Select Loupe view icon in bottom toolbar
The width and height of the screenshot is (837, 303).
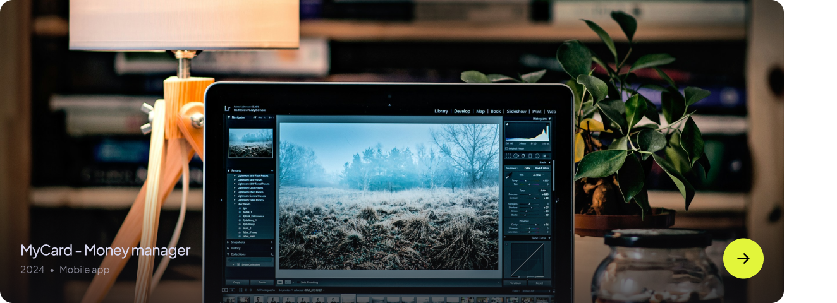coord(280,282)
